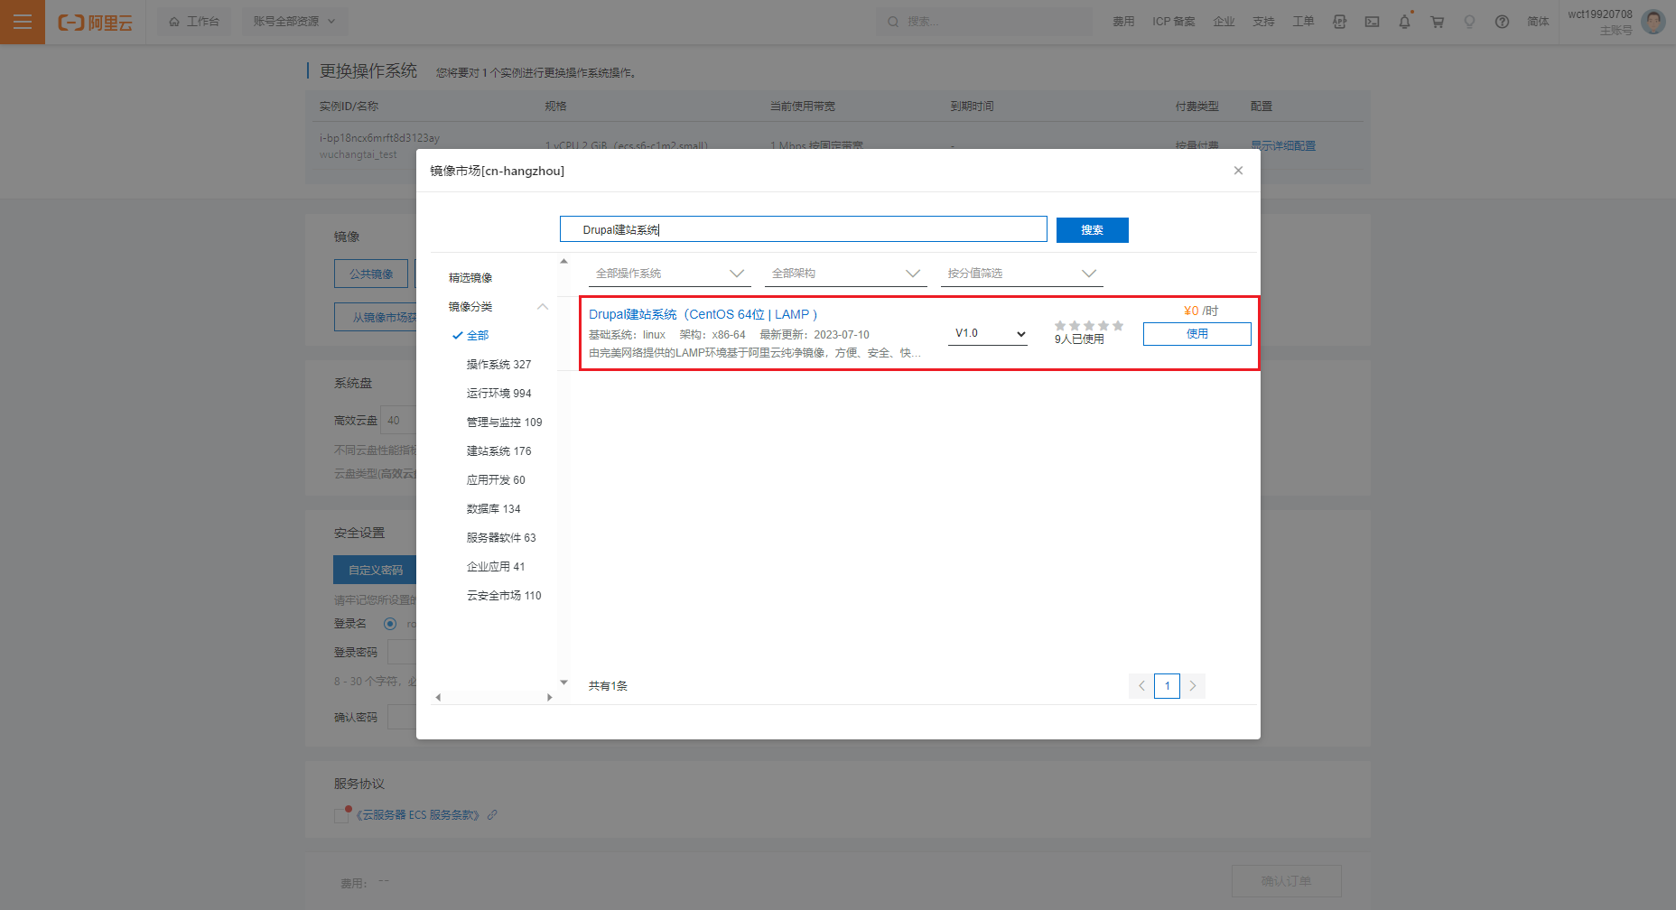Open the Cloud Shell terminal icon
This screenshot has height=910, width=1676.
coord(1372,22)
